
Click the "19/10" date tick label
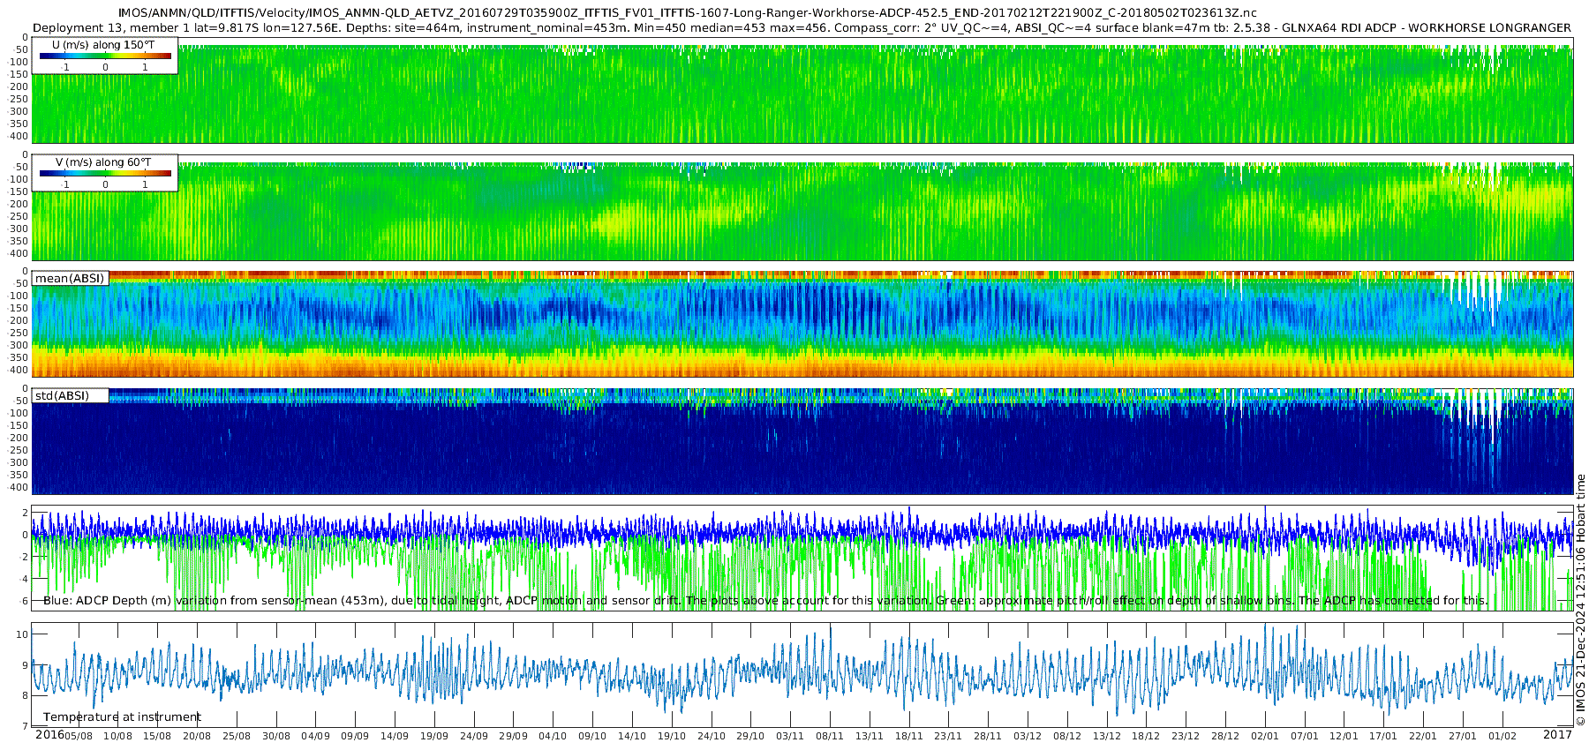[672, 737]
